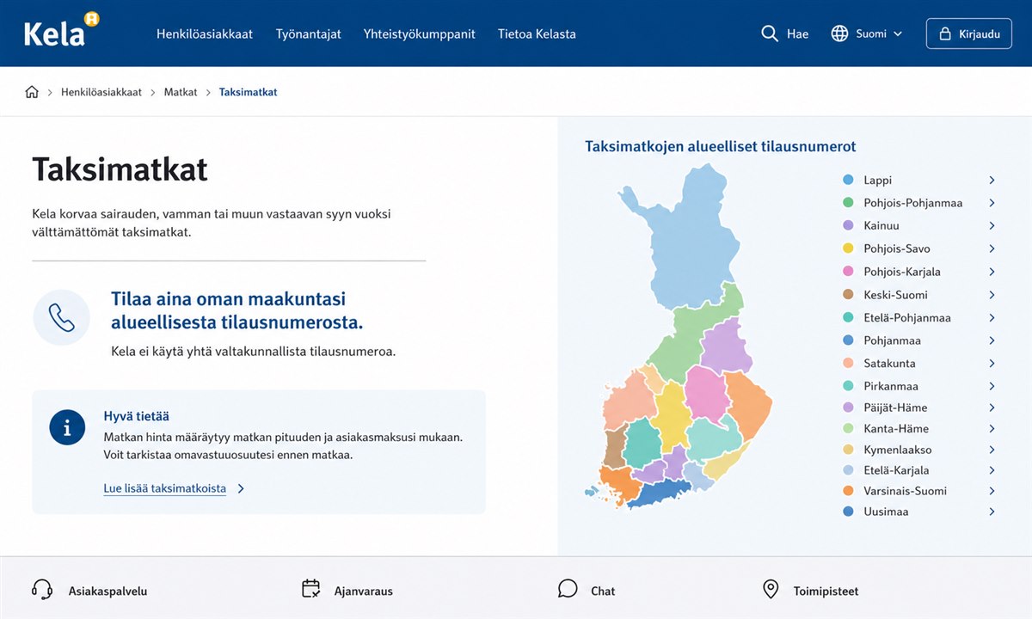
Task: Click the dark blue Uusimaa region on map
Action: pos(662,494)
